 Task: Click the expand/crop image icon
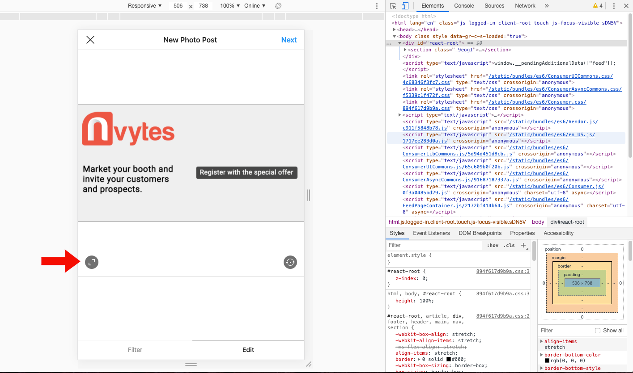pos(92,262)
